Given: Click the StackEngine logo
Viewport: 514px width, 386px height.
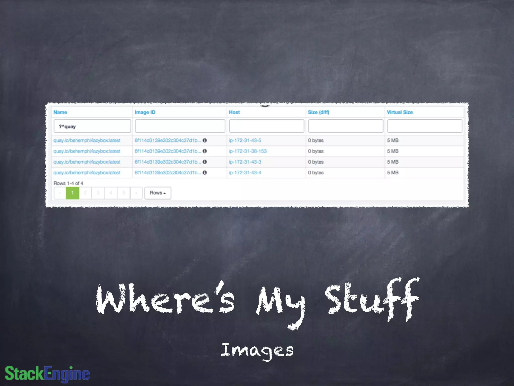Looking at the screenshot, I should point(47,374).
